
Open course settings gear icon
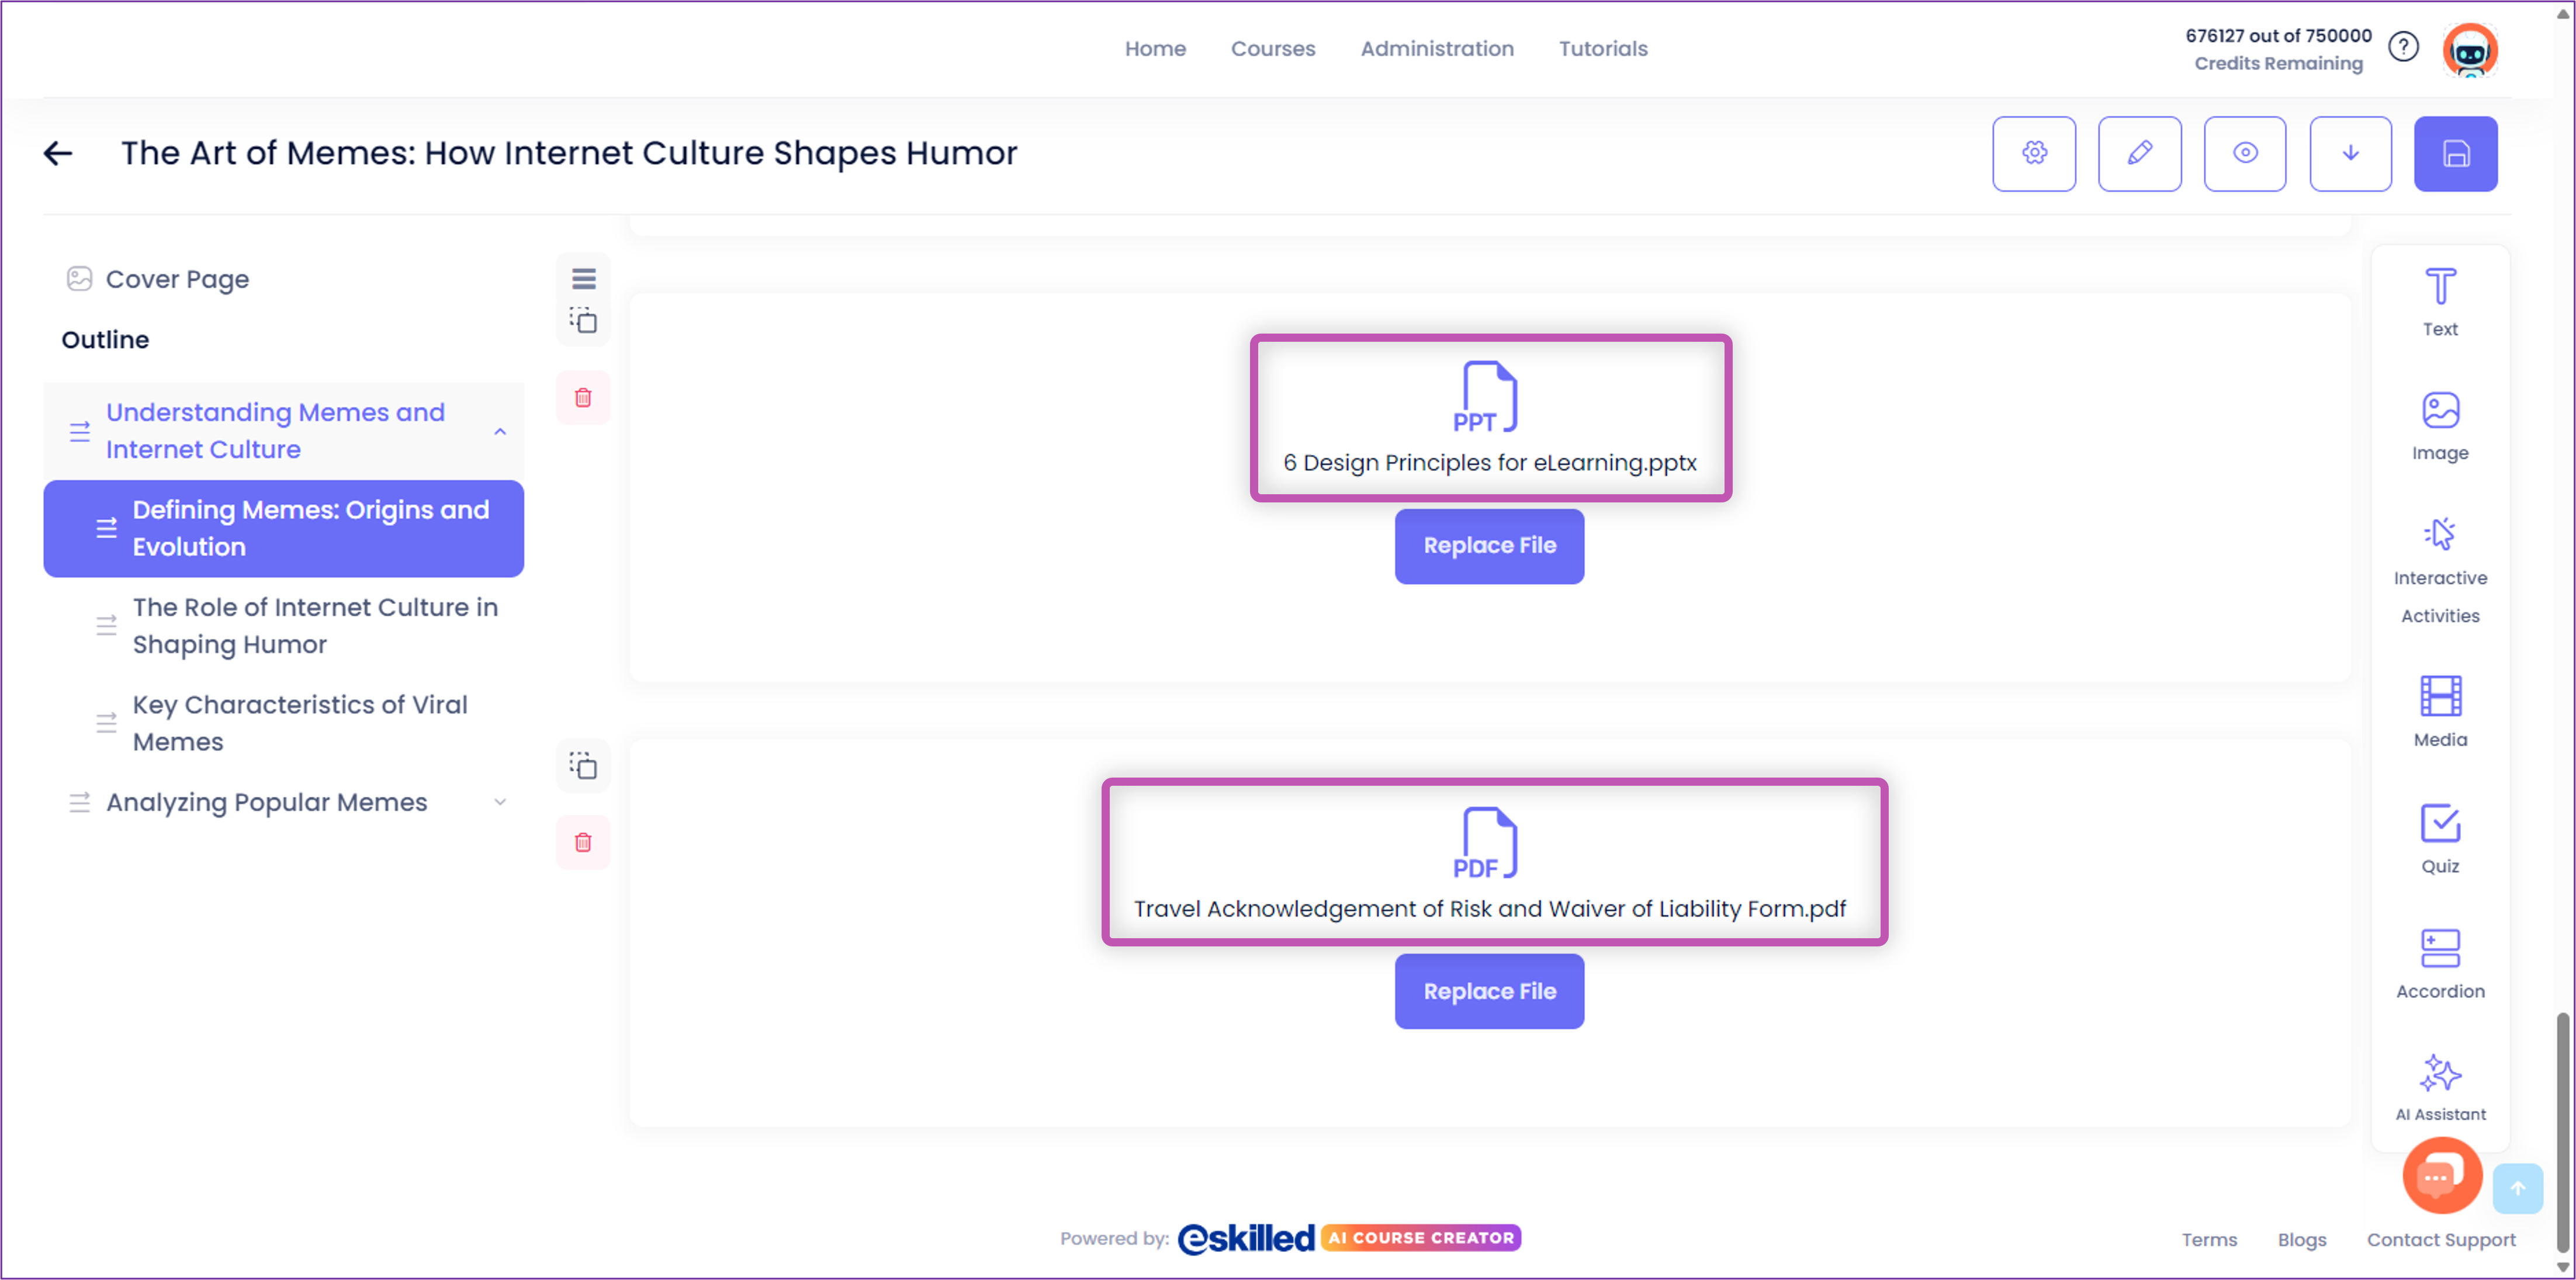coord(2033,153)
